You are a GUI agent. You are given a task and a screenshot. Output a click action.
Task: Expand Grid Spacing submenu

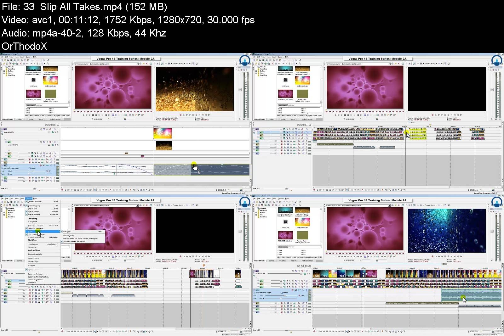point(43,219)
